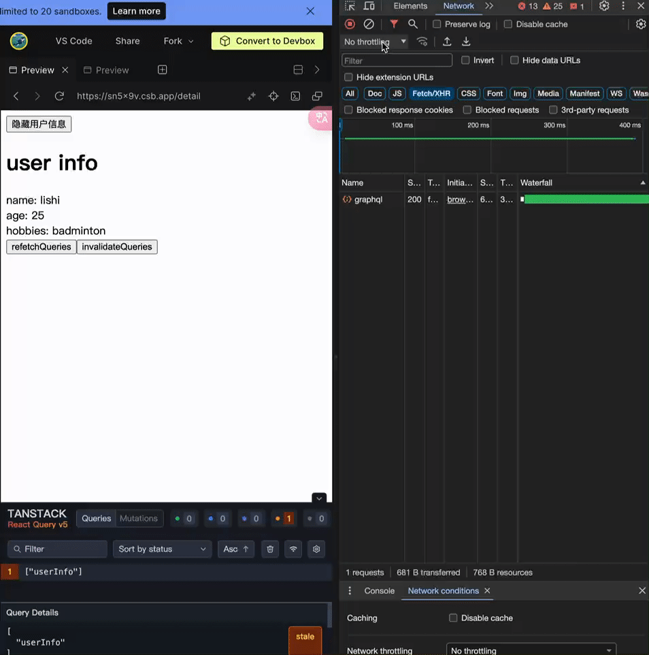Switch to Elements tab

[410, 6]
